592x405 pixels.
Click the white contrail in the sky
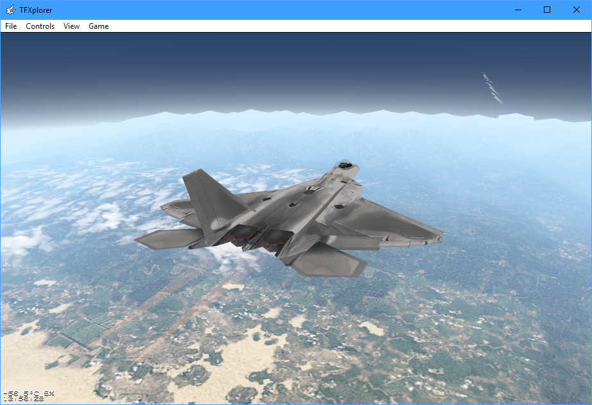click(492, 88)
